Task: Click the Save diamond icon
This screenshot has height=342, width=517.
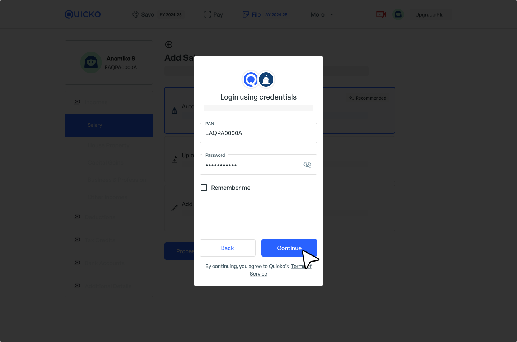Action: [135, 14]
